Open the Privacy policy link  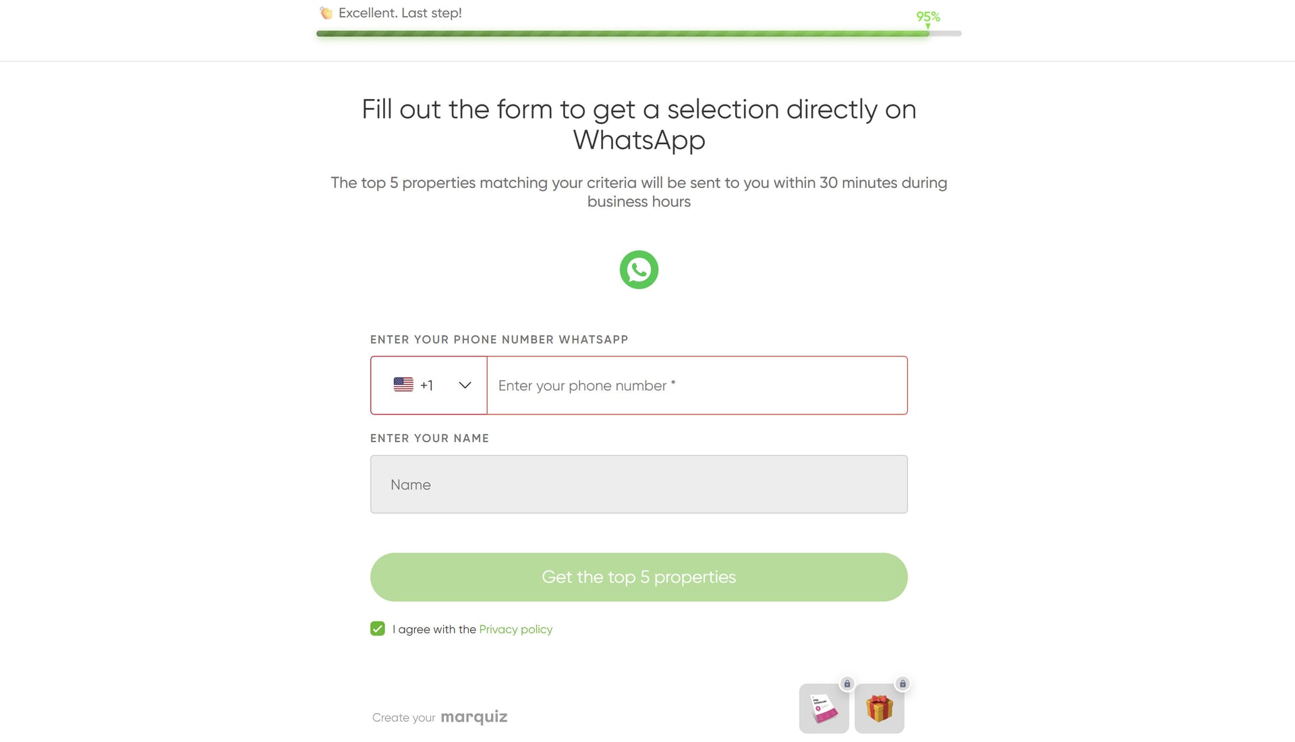coord(515,629)
